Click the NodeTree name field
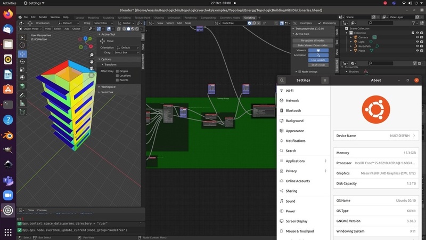 (x=233, y=23)
